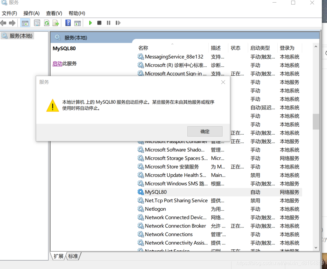Image resolution: width=327 pixels, height=269 pixels.
Task: Click the green Start Service button
Action: (90, 23)
